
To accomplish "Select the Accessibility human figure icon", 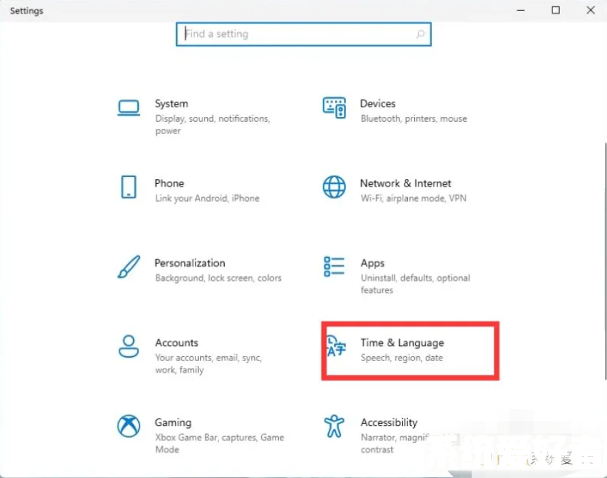I will click(x=334, y=426).
